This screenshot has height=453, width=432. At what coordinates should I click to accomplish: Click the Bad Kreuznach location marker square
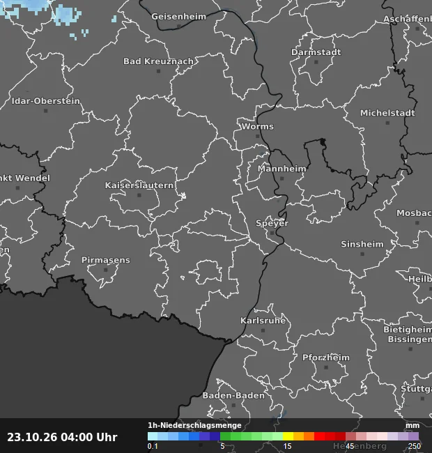158,71
